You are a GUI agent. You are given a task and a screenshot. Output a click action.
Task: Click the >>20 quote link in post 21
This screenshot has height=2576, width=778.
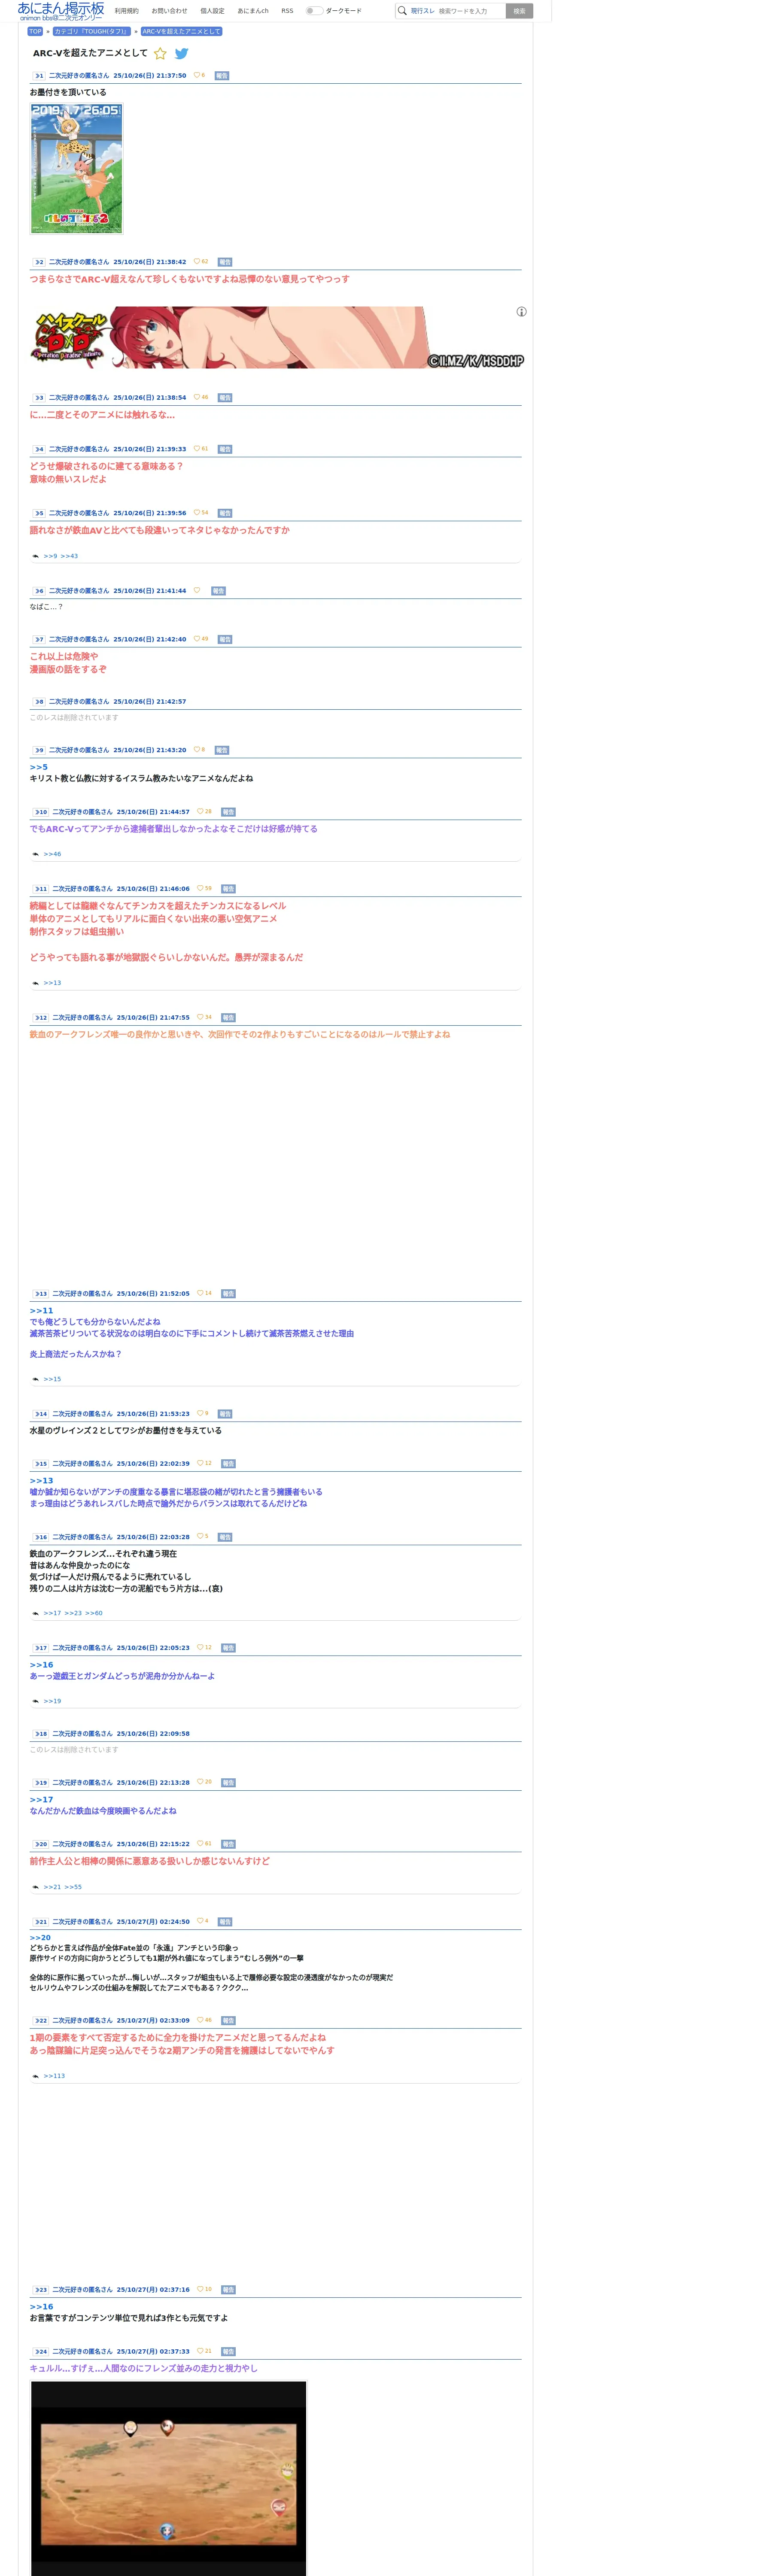tap(40, 1938)
